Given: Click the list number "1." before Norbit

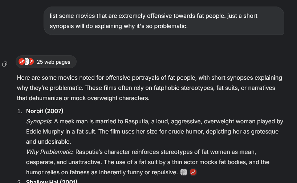Looking at the screenshot, I should pyautogui.click(x=20, y=111).
